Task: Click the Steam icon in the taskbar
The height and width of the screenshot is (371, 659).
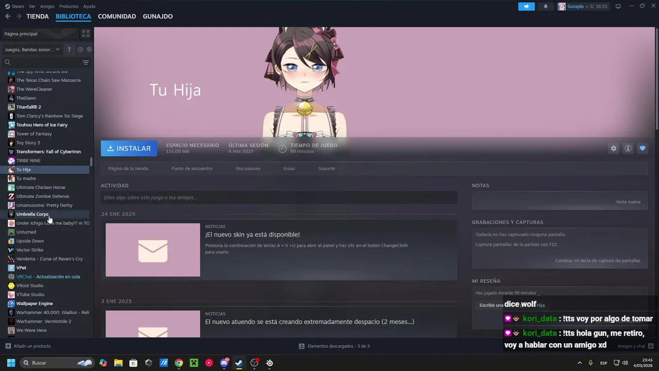Action: coord(239,363)
